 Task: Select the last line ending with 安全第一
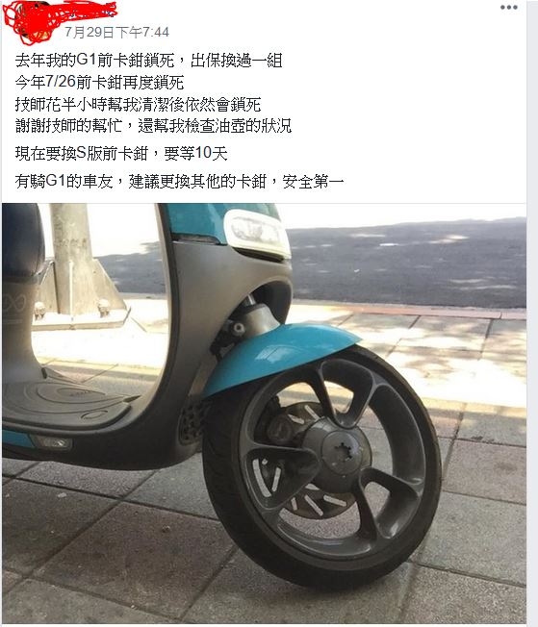[179, 181]
